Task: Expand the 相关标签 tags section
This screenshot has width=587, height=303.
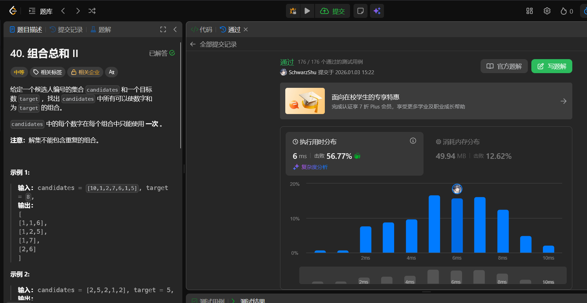Action: 48,72
